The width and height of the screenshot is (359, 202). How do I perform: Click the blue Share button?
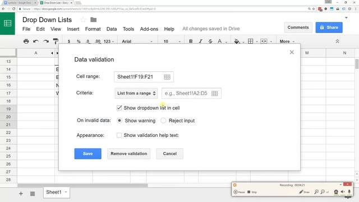[329, 27]
